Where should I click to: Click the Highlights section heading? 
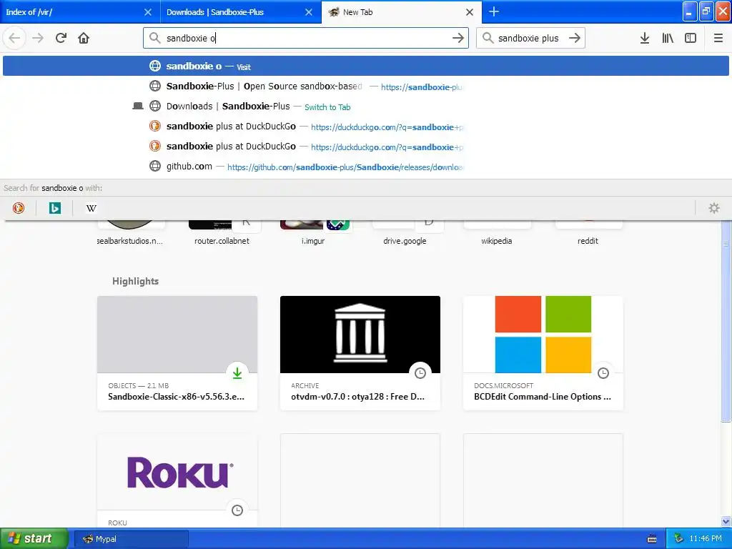coord(135,281)
